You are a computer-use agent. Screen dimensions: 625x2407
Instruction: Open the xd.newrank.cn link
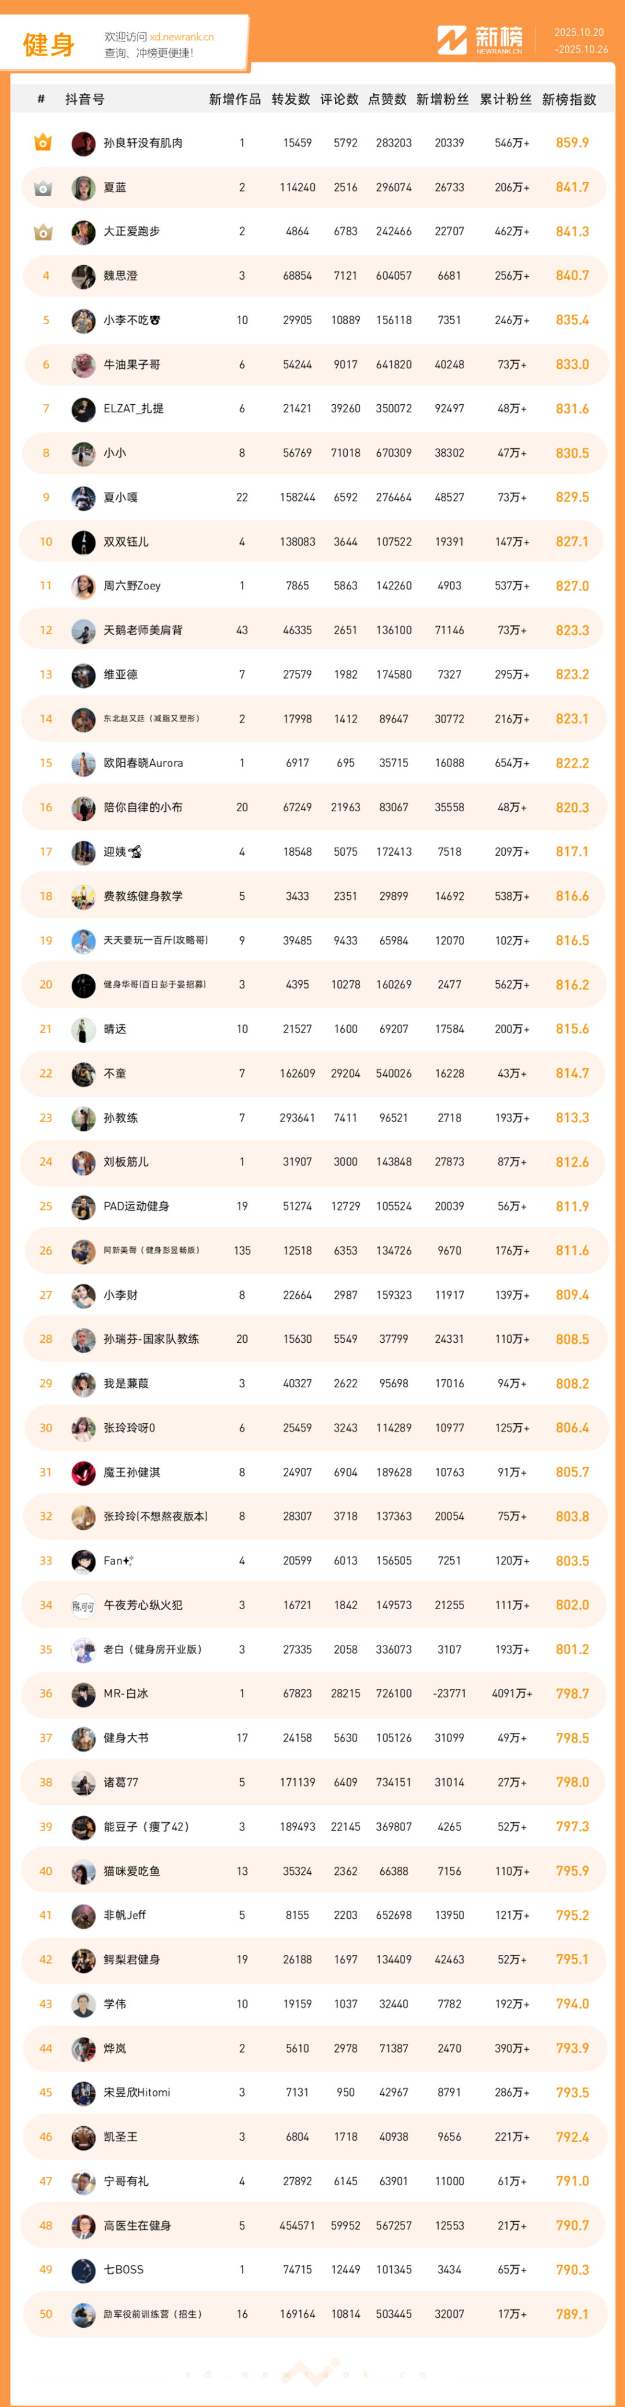pos(181,38)
